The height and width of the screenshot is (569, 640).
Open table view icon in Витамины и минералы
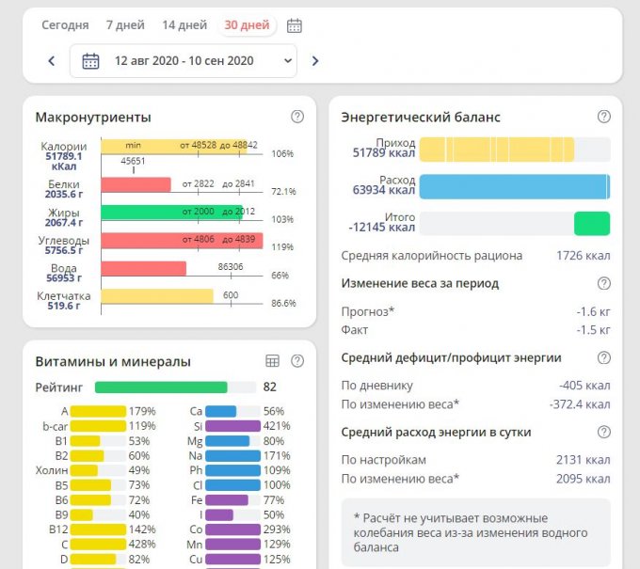point(273,361)
